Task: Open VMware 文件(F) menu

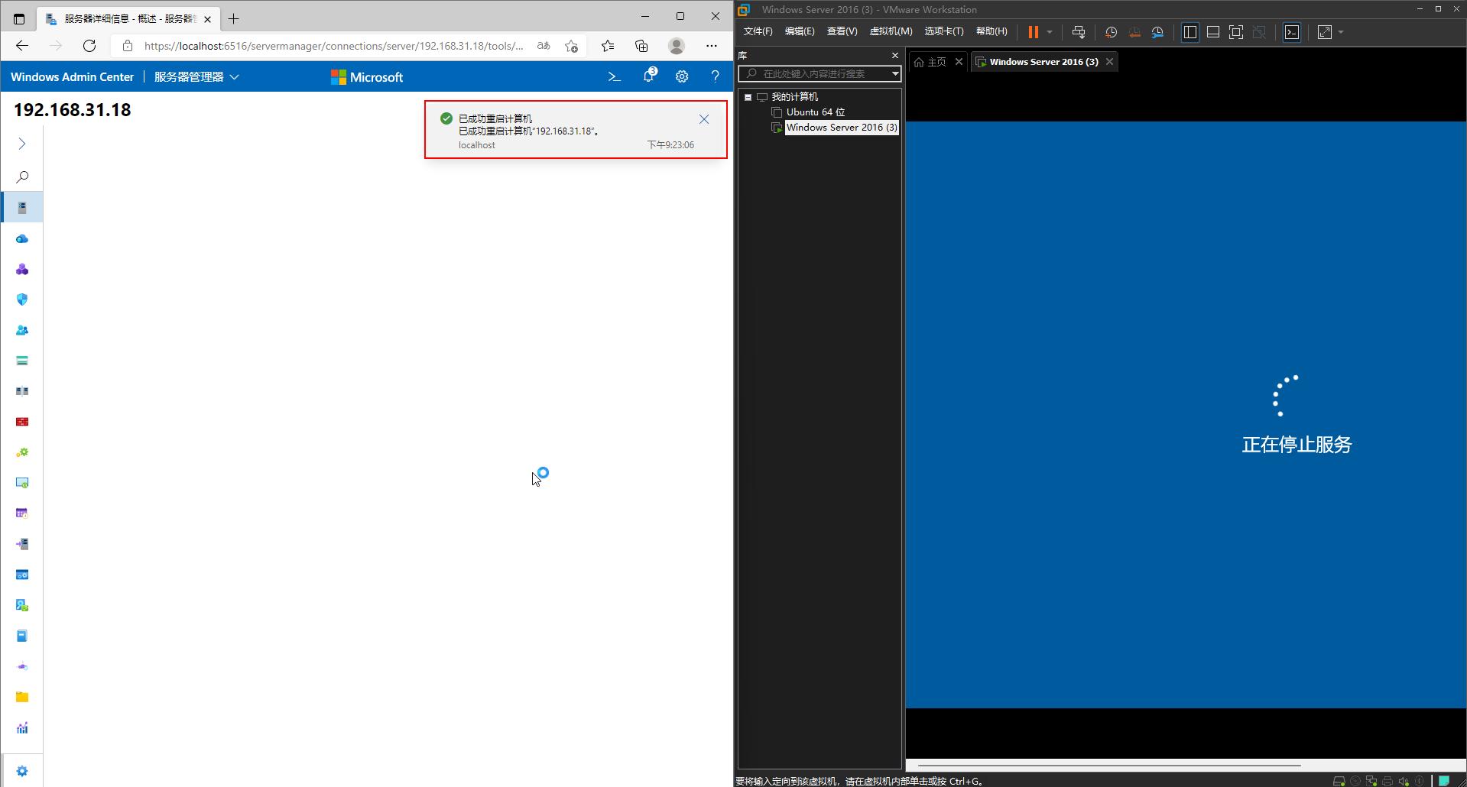Action: [758, 31]
